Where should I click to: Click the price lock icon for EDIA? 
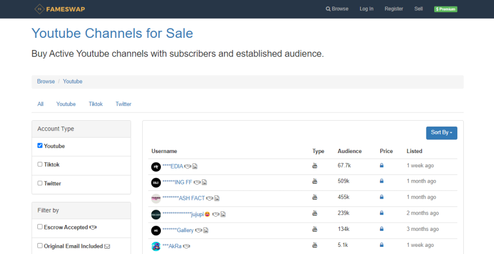tap(381, 165)
